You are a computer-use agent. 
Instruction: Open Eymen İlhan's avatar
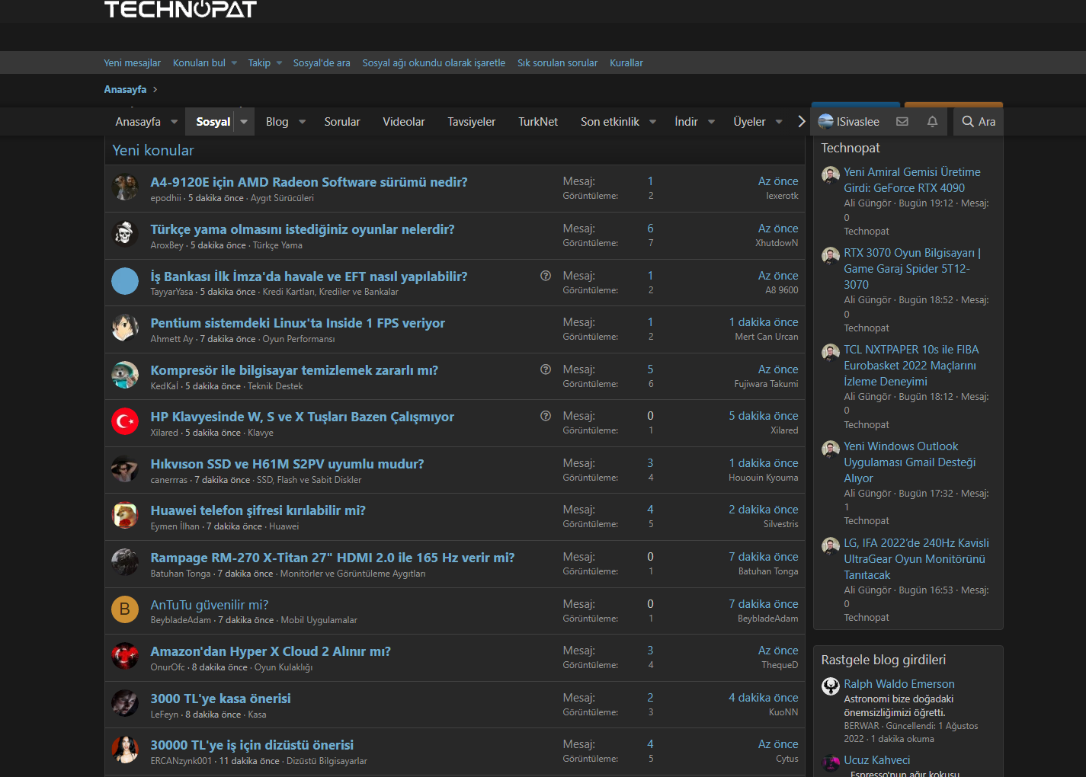[125, 515]
